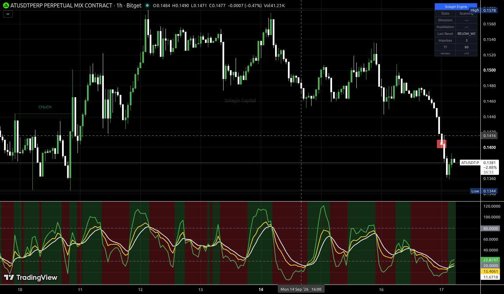Click the change value −0.0007 (−0.47%)
This screenshot has height=294, width=504.
(244, 6)
